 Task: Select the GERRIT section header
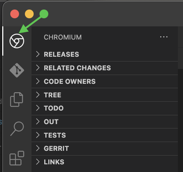[105, 149]
